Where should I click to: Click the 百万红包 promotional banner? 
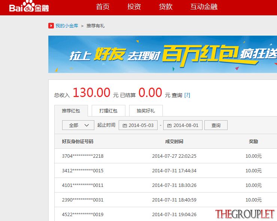click(x=162, y=54)
